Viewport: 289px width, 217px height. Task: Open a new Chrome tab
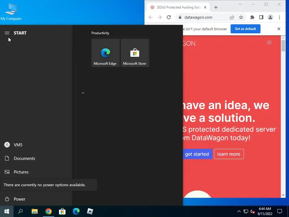point(216,7)
